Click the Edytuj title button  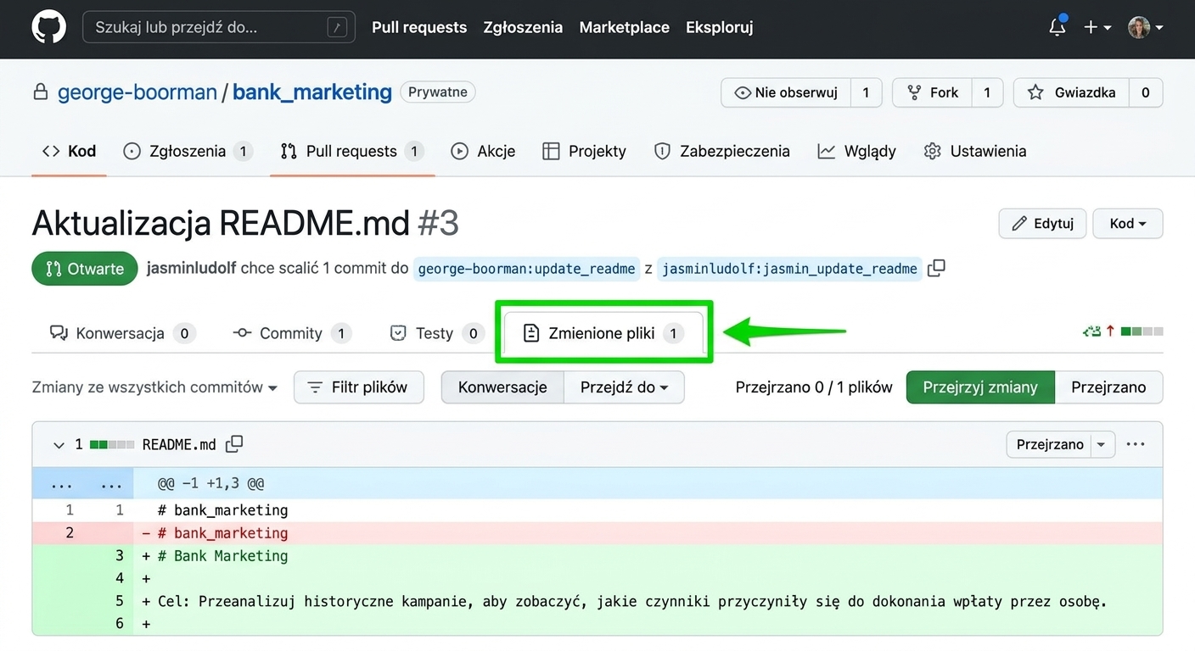point(1042,224)
